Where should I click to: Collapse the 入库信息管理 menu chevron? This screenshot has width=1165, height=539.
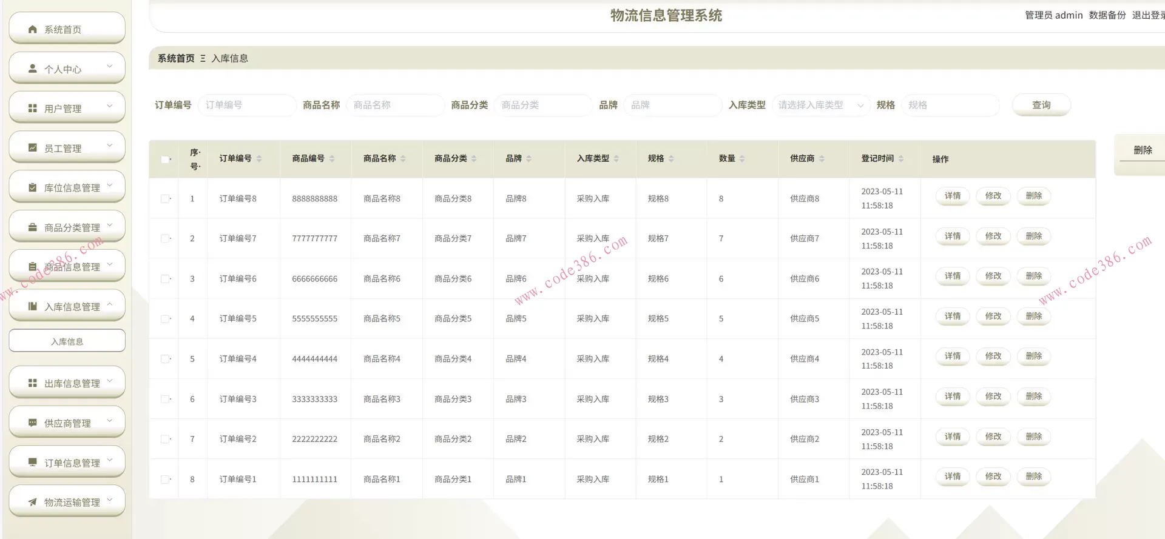[x=110, y=305]
